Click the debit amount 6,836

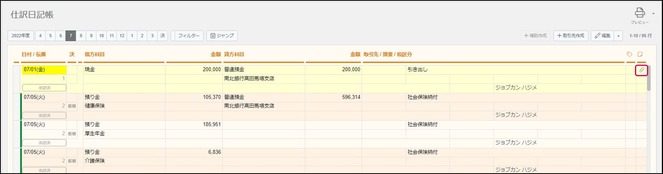pyautogui.click(x=214, y=152)
